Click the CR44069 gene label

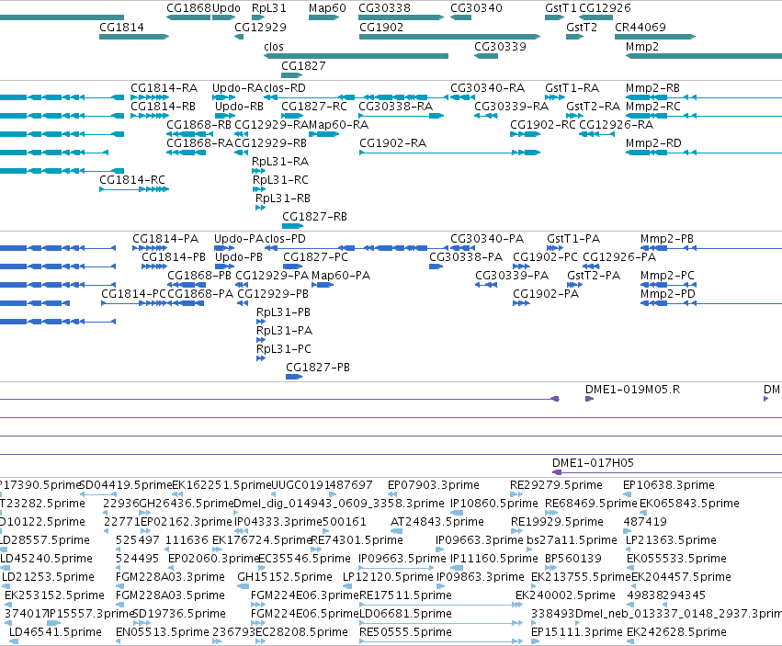(x=640, y=28)
